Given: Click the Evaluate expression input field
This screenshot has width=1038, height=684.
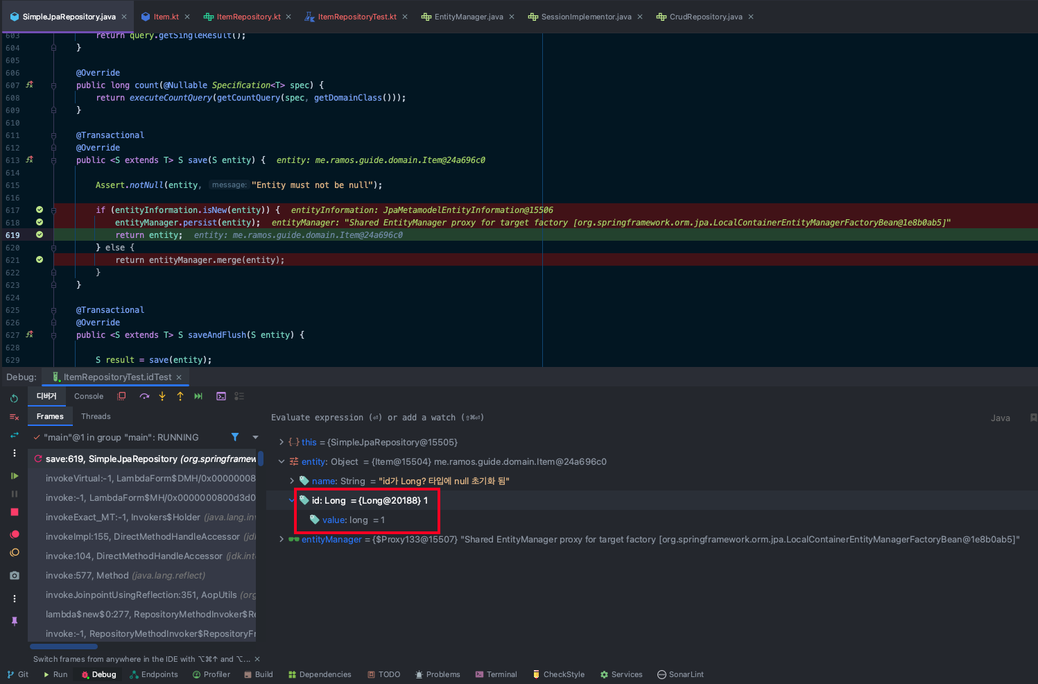Looking at the screenshot, I should [624, 418].
